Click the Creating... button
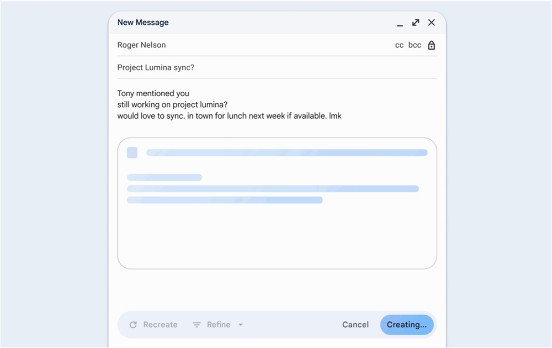552x348 pixels. point(407,325)
